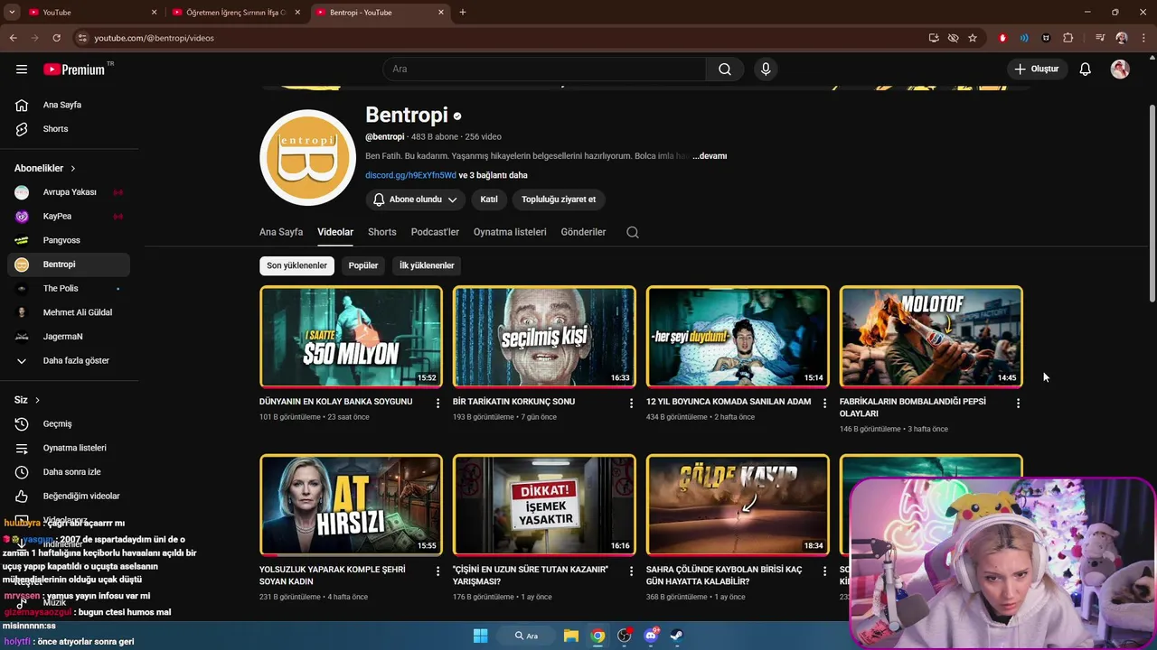Open browser tab list dropdown arrow

[12, 13]
